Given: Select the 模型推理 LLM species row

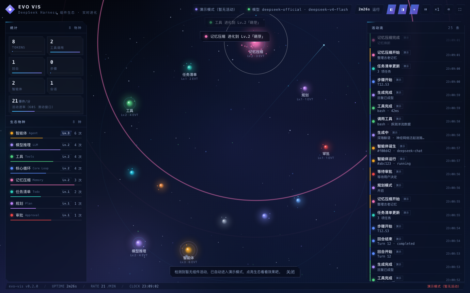Looking at the screenshot, I should click(x=46, y=145).
